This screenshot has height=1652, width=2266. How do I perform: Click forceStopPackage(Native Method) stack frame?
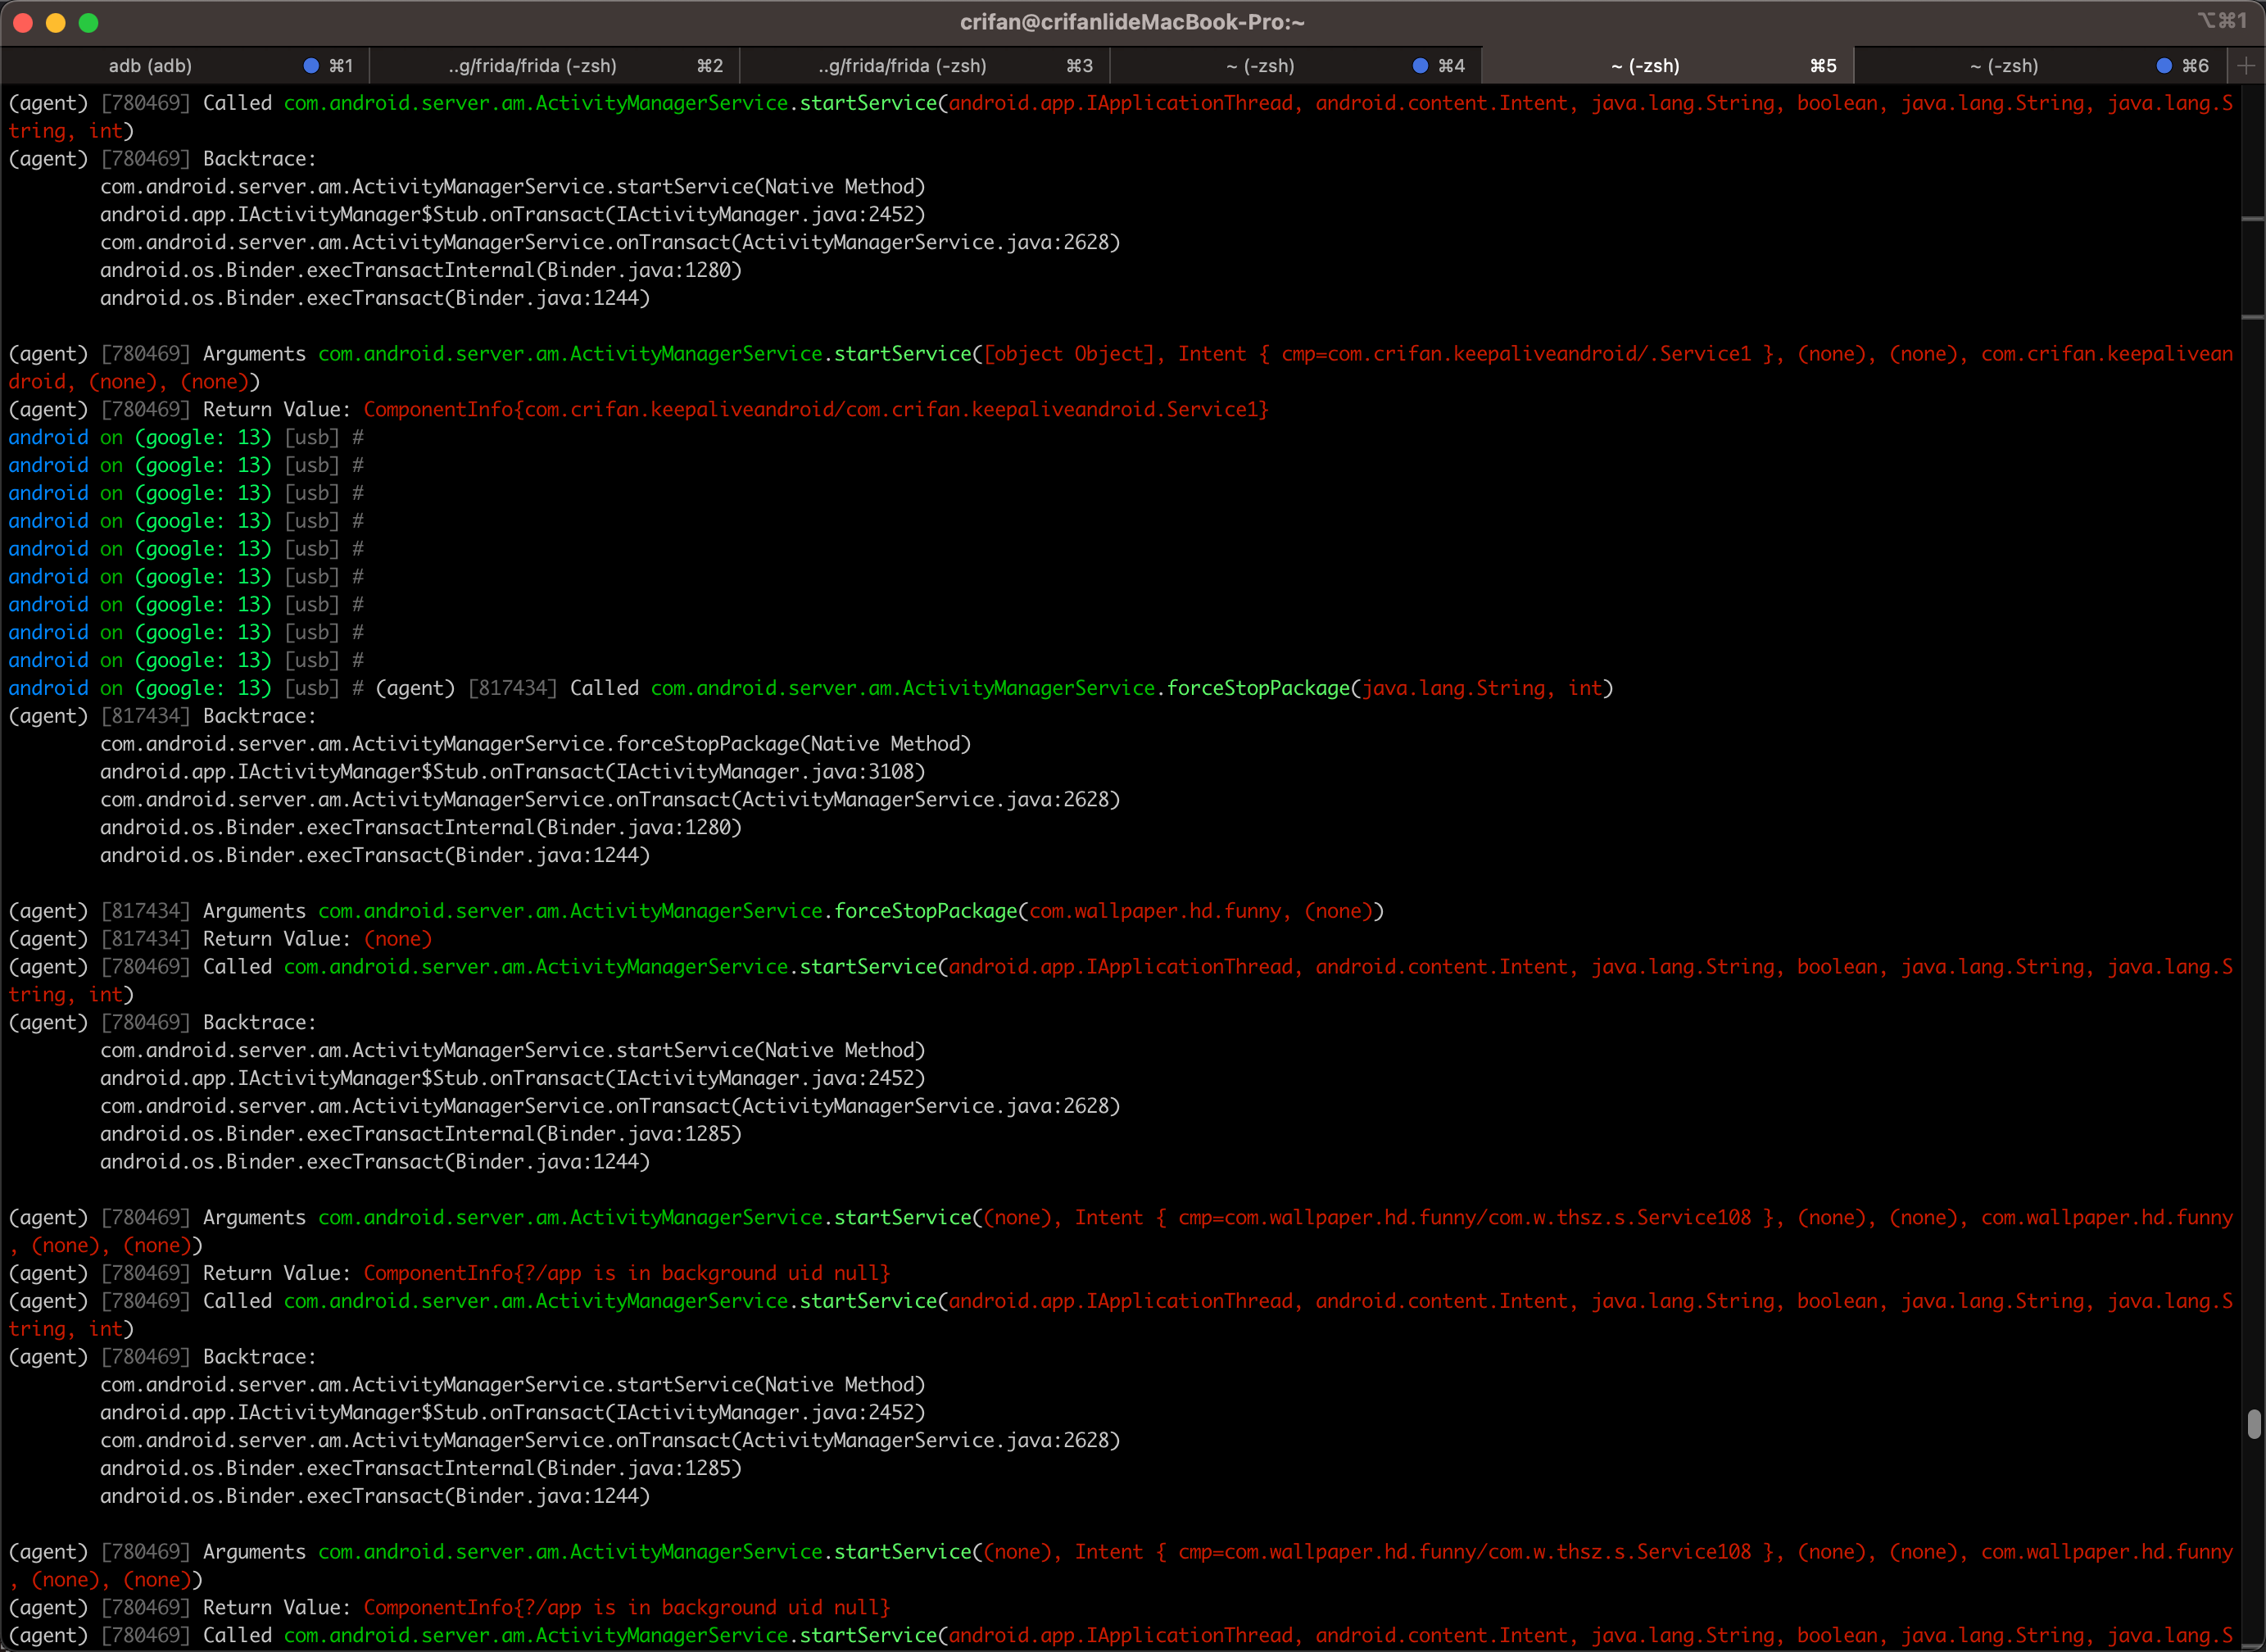tap(536, 744)
